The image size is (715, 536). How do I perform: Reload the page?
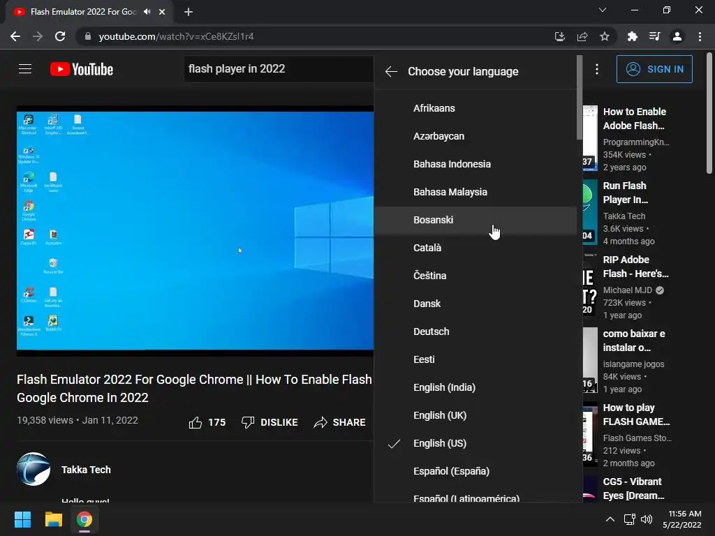[60, 36]
